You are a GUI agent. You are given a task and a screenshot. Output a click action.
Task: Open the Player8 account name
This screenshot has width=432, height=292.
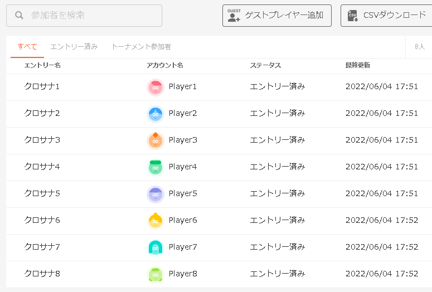183,274
